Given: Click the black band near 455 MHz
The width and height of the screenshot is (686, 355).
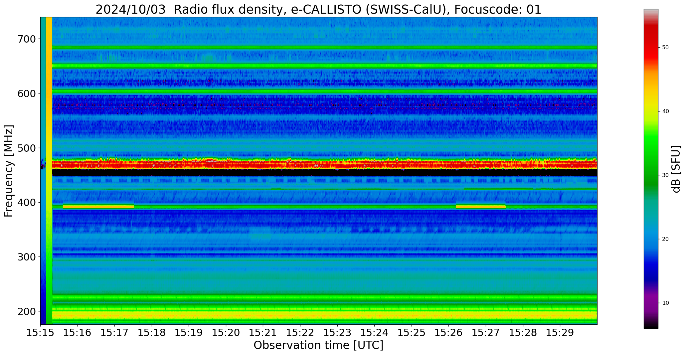Looking at the screenshot, I should tap(324, 172).
